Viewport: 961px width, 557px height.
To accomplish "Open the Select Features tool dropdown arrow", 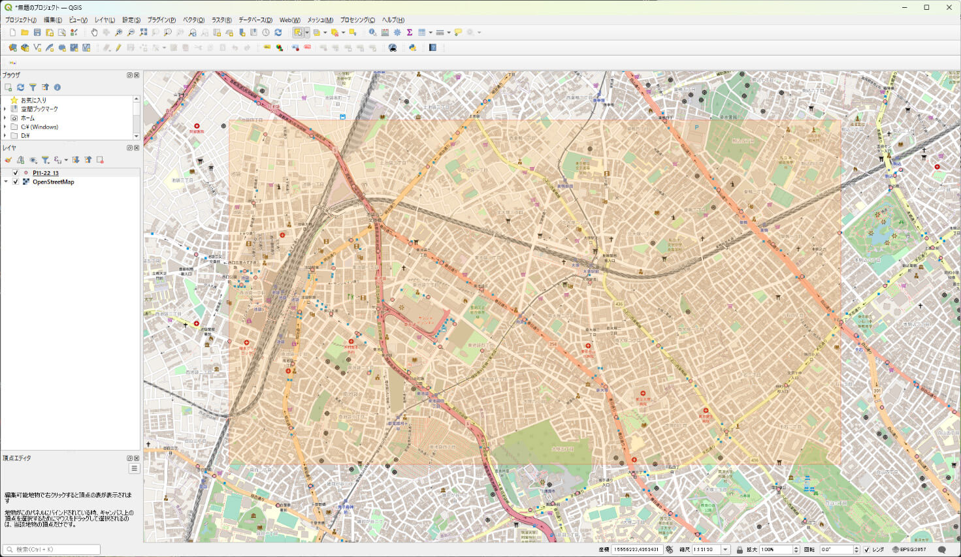I will click(306, 32).
